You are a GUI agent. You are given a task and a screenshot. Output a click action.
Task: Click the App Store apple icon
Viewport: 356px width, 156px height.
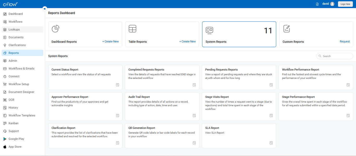coord(5,147)
